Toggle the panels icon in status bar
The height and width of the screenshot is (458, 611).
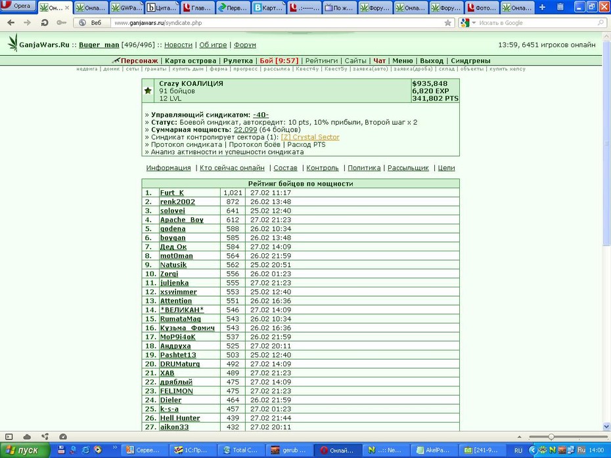9,436
